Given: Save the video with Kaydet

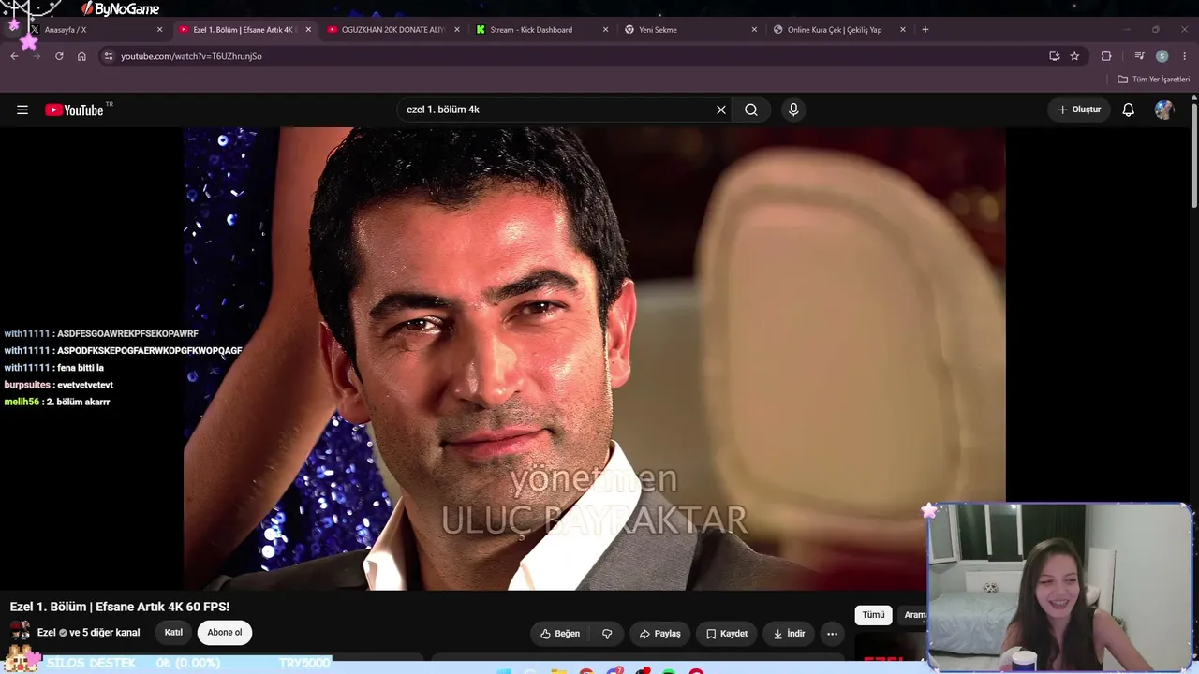Looking at the screenshot, I should tap(727, 634).
